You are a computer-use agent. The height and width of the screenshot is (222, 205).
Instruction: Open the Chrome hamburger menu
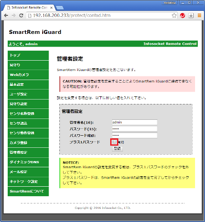pos(200,15)
